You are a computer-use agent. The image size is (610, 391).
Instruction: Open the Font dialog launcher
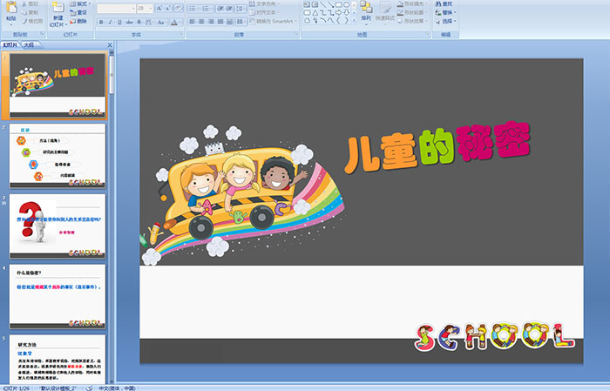pyautogui.click(x=181, y=34)
